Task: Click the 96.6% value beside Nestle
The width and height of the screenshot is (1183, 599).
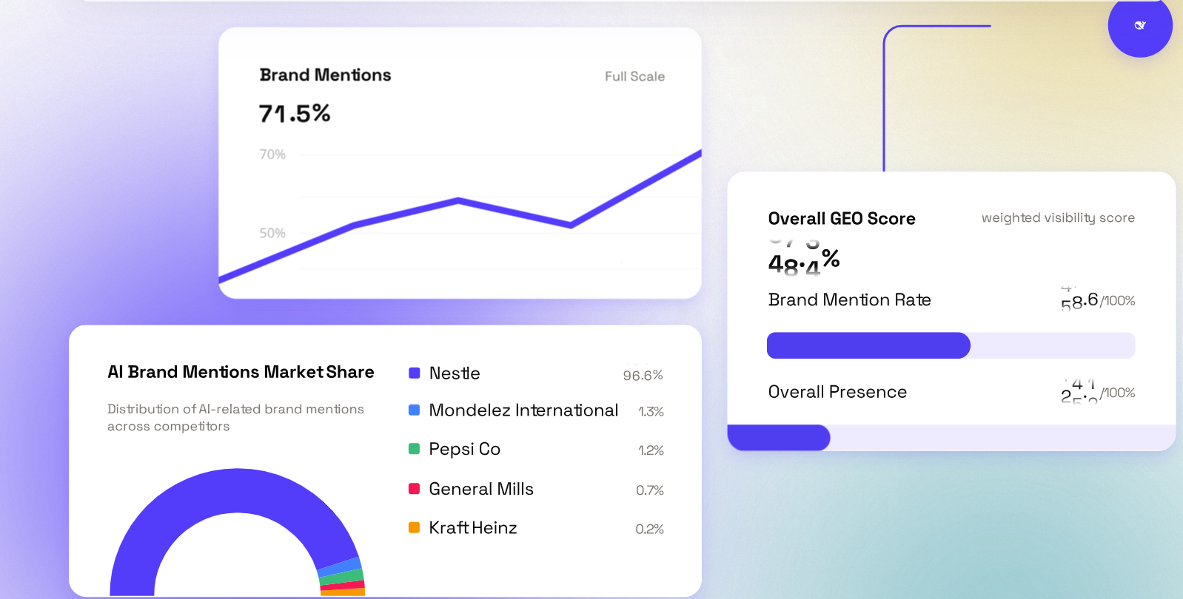Action: pyautogui.click(x=643, y=375)
